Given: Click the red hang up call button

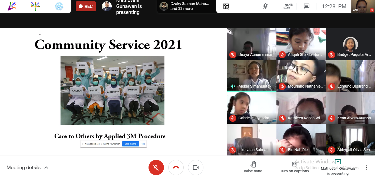Looking at the screenshot, I should coord(176,168).
